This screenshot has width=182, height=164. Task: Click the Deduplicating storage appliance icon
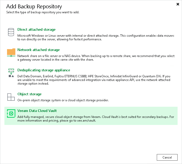pos(11,73)
